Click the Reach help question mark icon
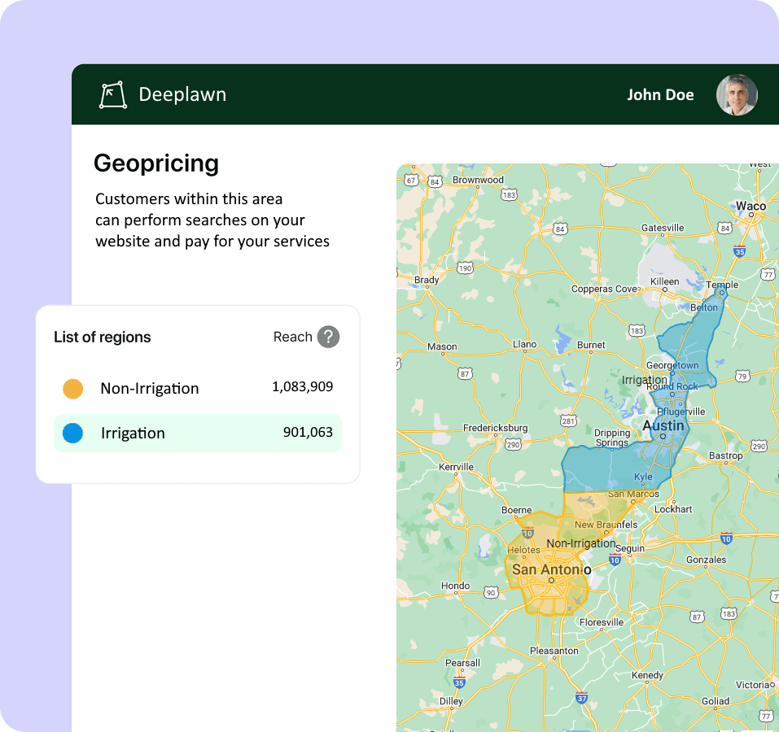Image resolution: width=779 pixels, height=732 pixels. [x=328, y=337]
